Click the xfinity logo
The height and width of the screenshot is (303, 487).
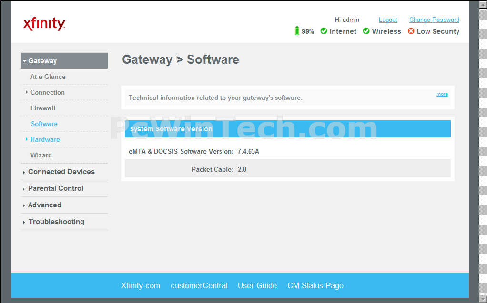coord(44,24)
